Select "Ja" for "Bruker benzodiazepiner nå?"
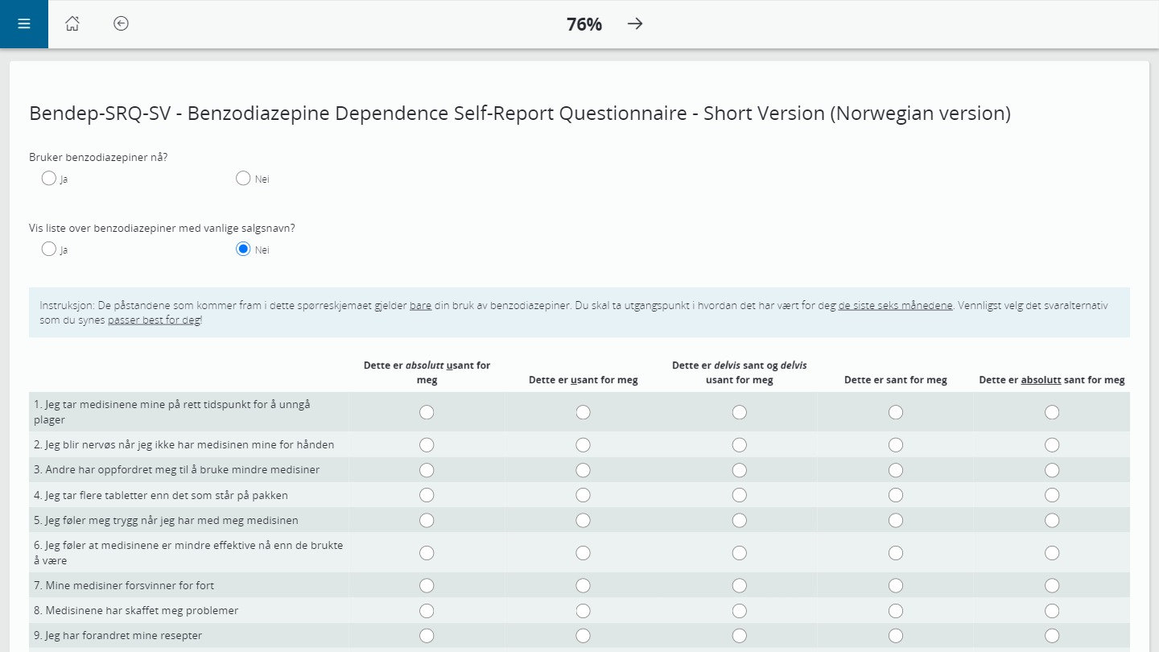Viewport: 1159px width, 652px height. 48,178
